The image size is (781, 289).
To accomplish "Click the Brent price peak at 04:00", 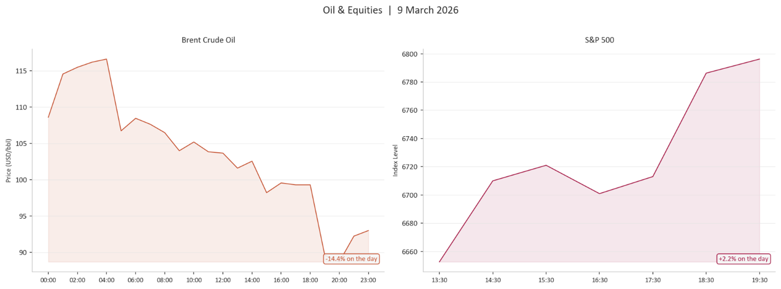I will 106,59.
